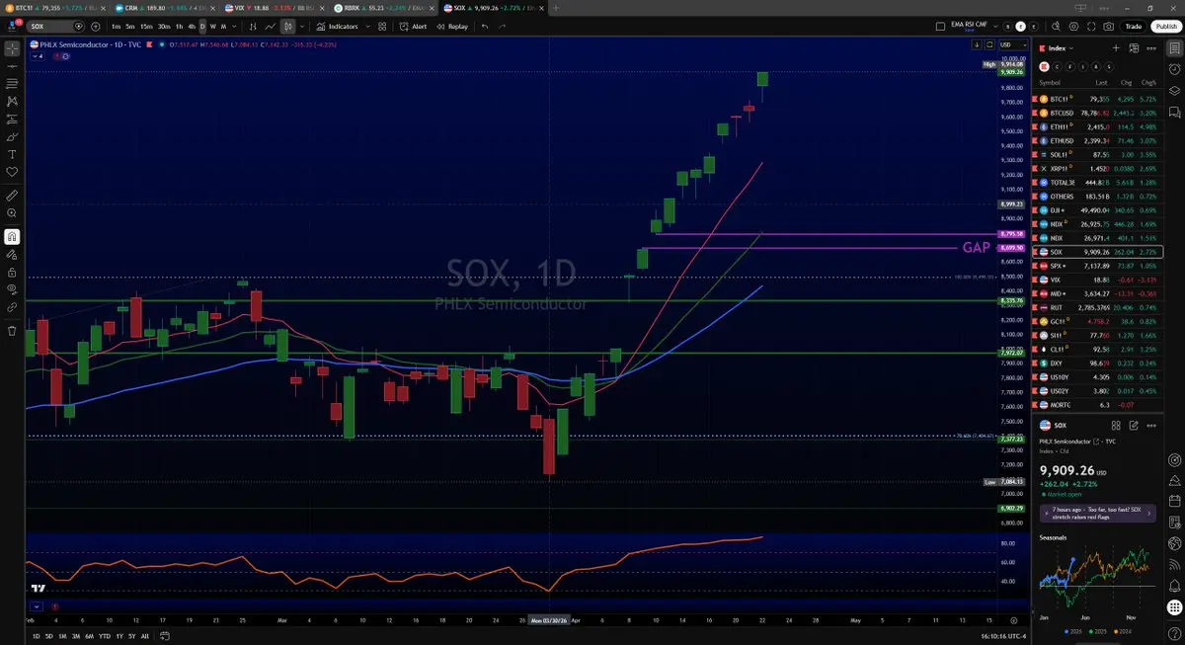Expand the chart style dropdown chevron
The height and width of the screenshot is (645, 1185).
[x=302, y=26]
